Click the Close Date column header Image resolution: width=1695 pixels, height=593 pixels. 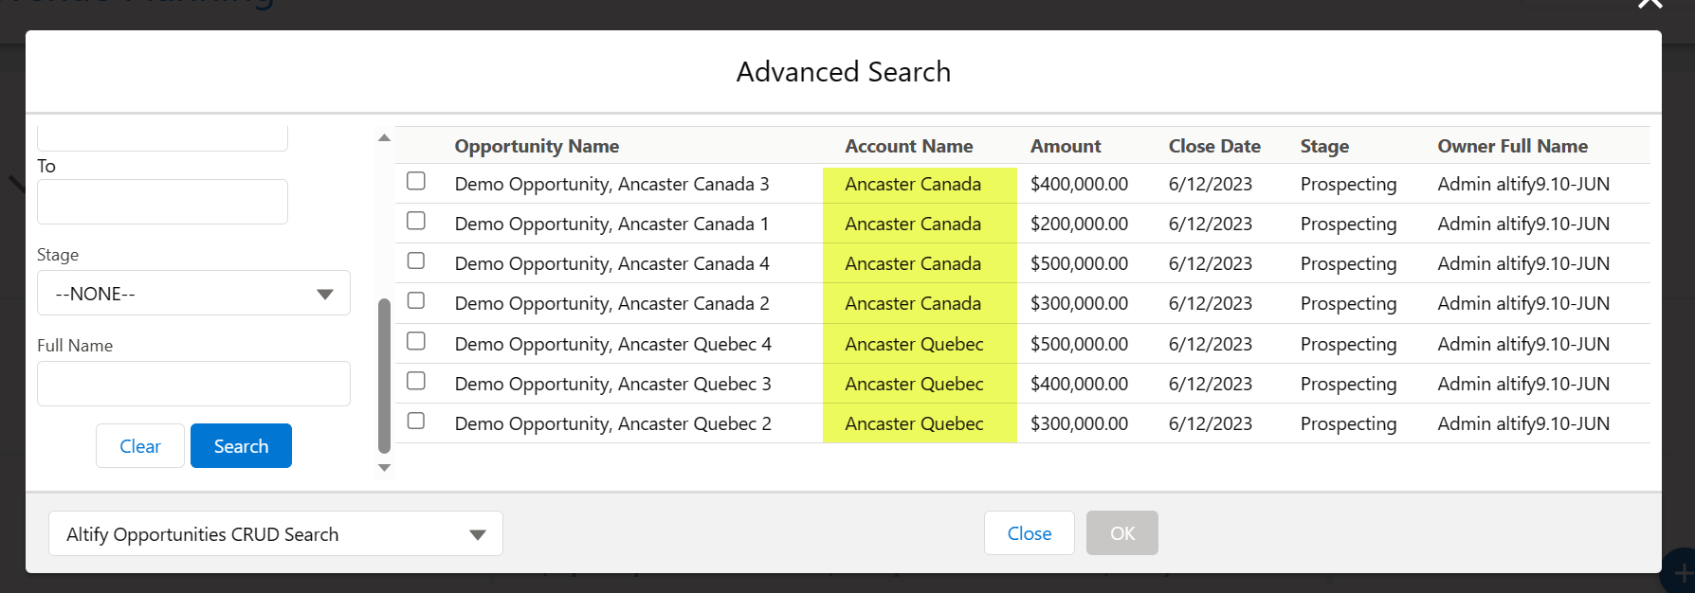pyautogui.click(x=1214, y=146)
